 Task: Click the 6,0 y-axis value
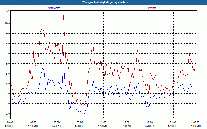pyautogui.click(x=8, y=63)
